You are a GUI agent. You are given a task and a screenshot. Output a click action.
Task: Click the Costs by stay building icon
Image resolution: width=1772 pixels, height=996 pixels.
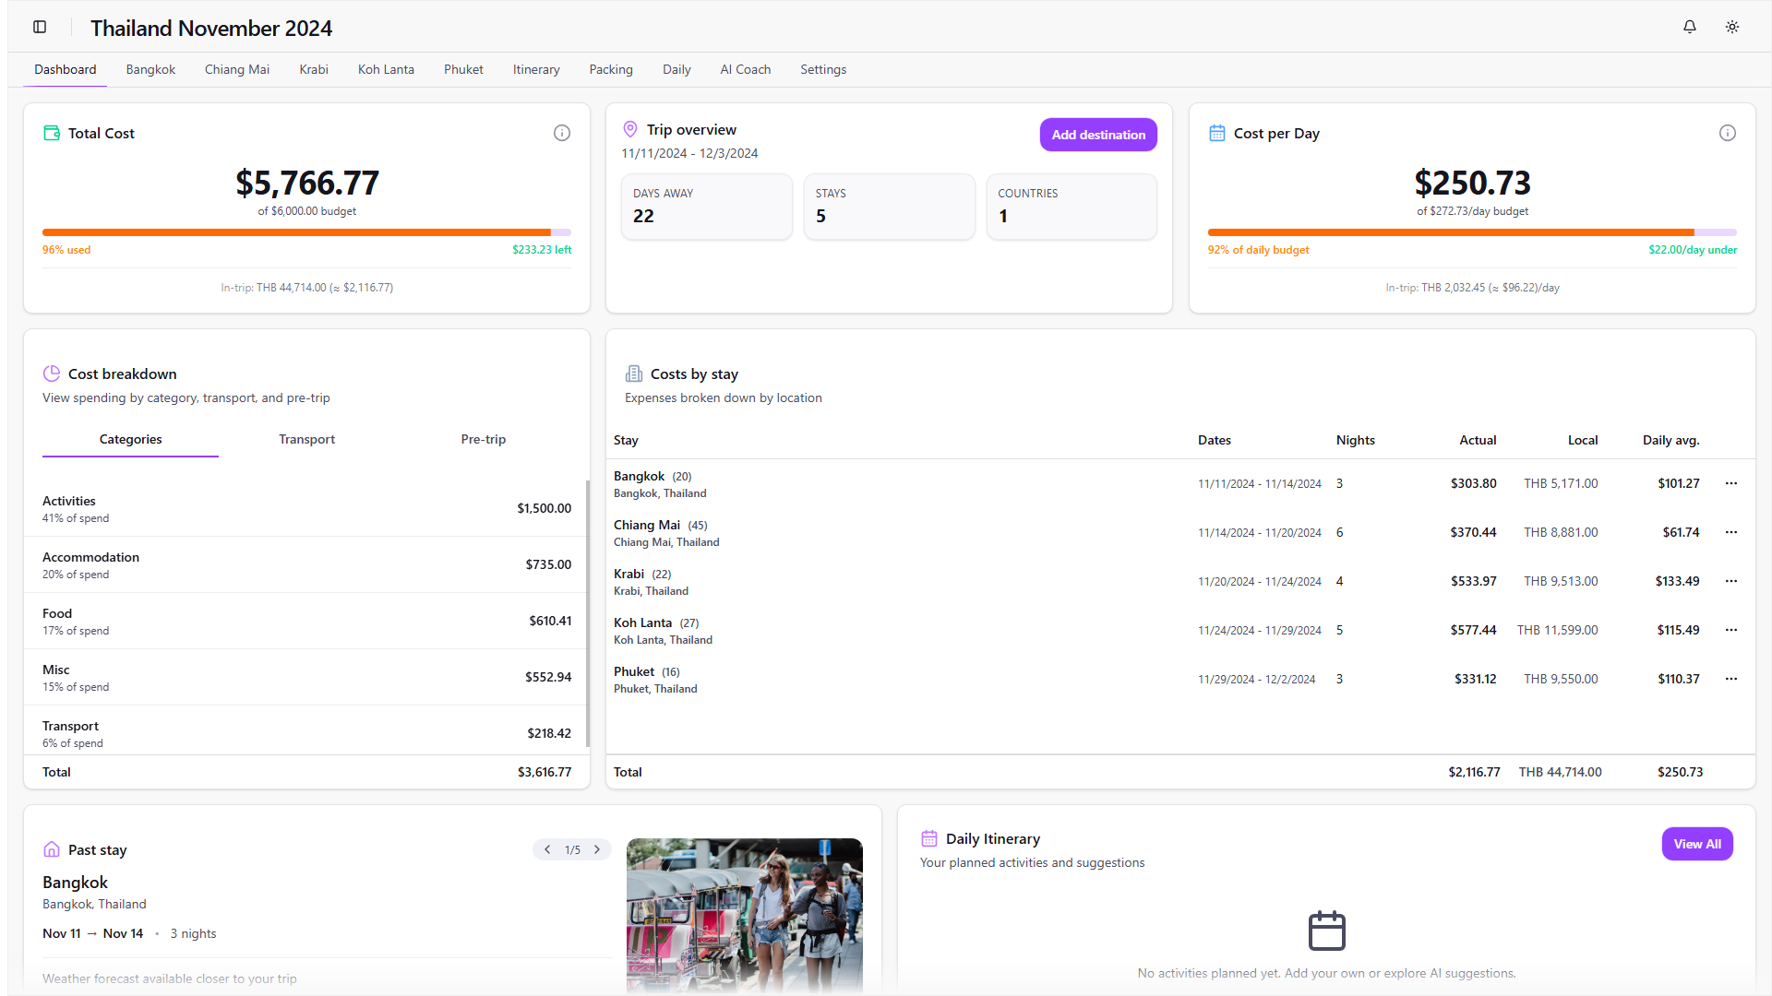(x=634, y=373)
